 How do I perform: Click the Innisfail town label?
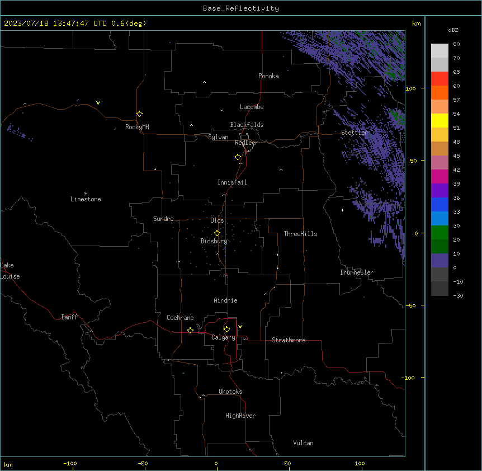[x=232, y=182]
